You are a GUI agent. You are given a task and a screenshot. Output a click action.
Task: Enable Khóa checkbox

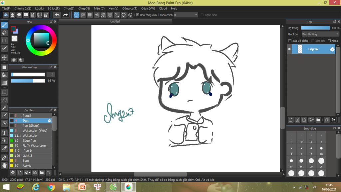point(329,41)
